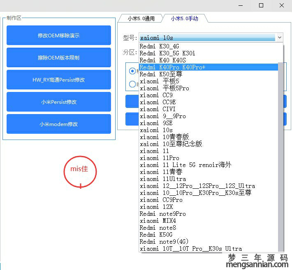Image resolution: width=292 pixels, height=270 pixels.
Task: Minimize the application window
Action: click(x=241, y=5)
